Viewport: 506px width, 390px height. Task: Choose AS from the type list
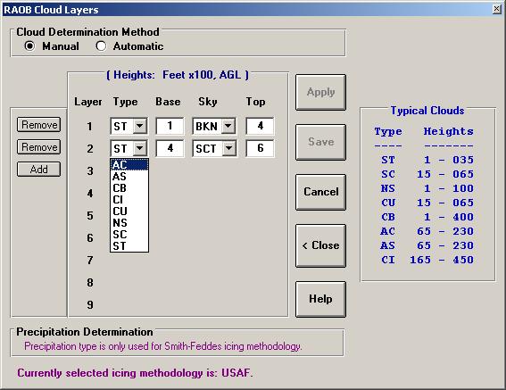(x=129, y=177)
